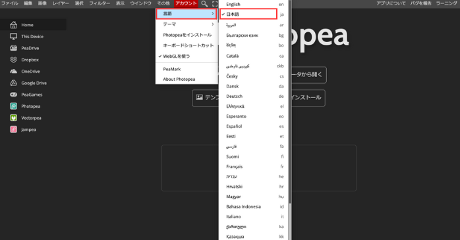Click the PeaDrive drive icon

tap(13, 48)
